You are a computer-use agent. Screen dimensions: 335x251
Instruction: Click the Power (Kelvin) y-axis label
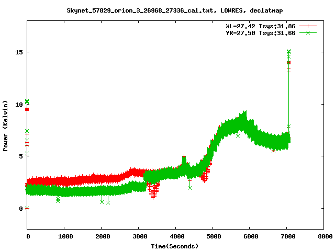point(5,126)
